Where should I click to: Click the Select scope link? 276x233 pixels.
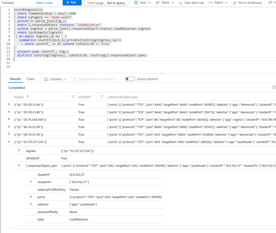[44, 3]
